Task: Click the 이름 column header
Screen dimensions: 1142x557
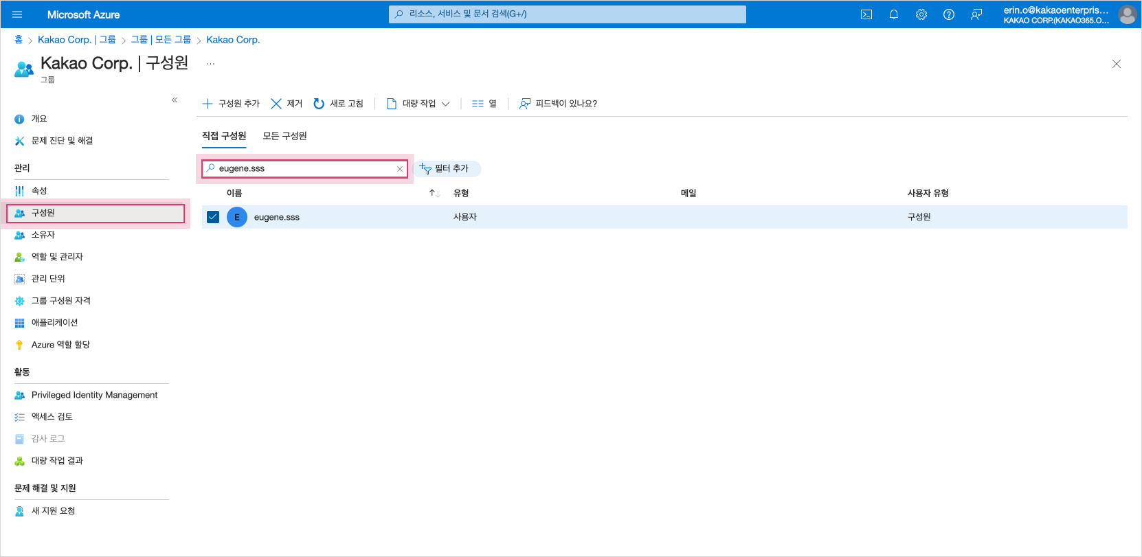Action: click(x=234, y=194)
